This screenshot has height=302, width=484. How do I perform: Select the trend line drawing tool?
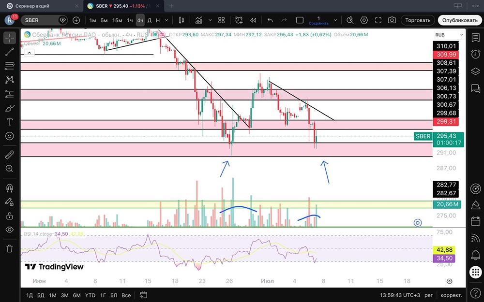click(10, 52)
